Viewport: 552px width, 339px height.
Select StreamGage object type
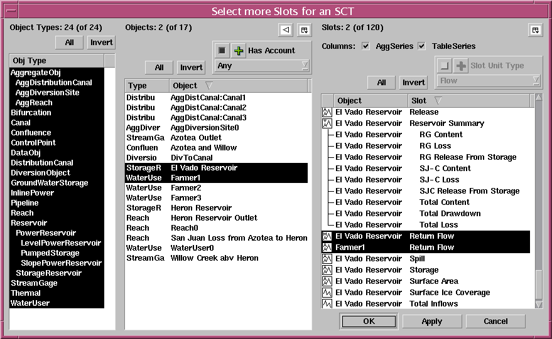click(57, 283)
